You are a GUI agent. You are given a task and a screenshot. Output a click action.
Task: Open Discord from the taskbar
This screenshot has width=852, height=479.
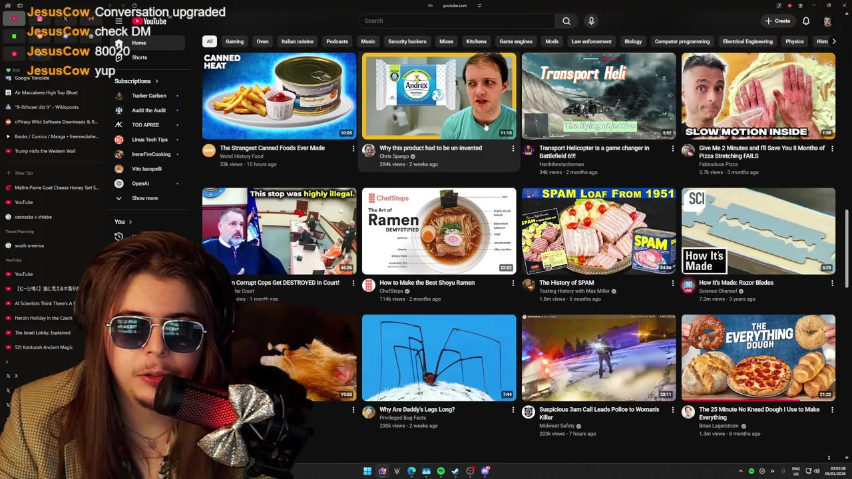(x=485, y=471)
